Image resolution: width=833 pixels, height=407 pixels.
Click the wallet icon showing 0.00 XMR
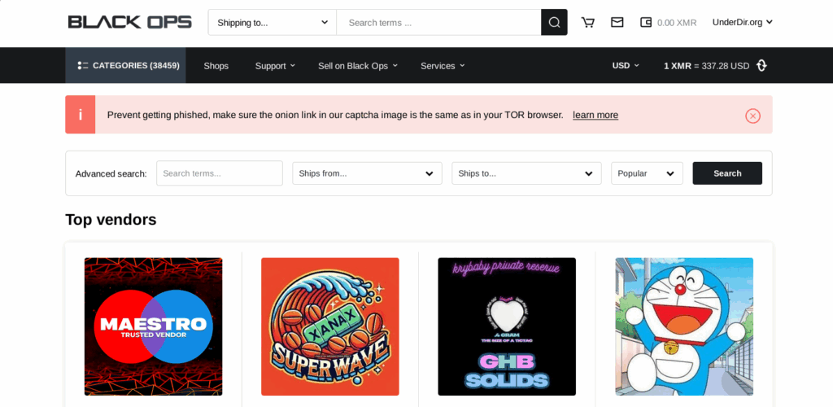click(646, 23)
